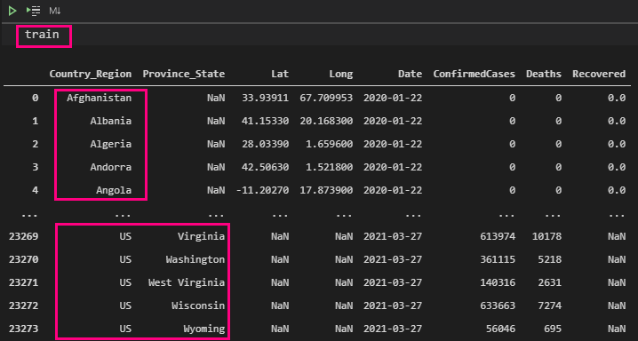Click the Recovered column header
The height and width of the screenshot is (341, 638).
[599, 74]
